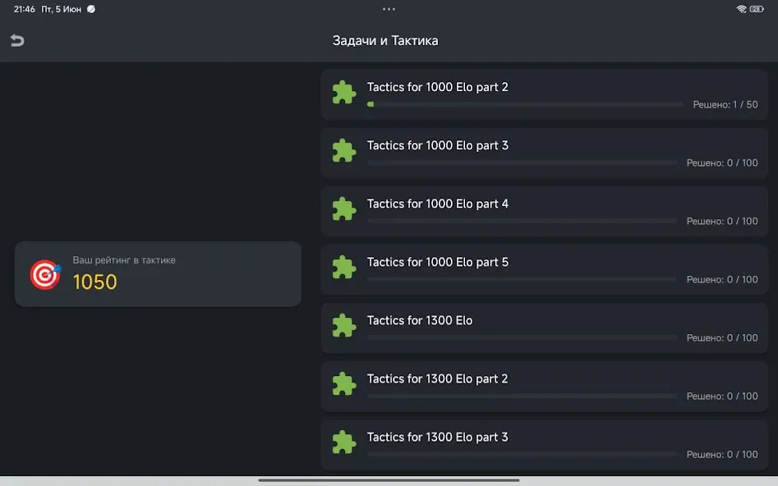Tap the home indicator bar at bottom
Image resolution: width=778 pixels, height=486 pixels.
pos(389,480)
